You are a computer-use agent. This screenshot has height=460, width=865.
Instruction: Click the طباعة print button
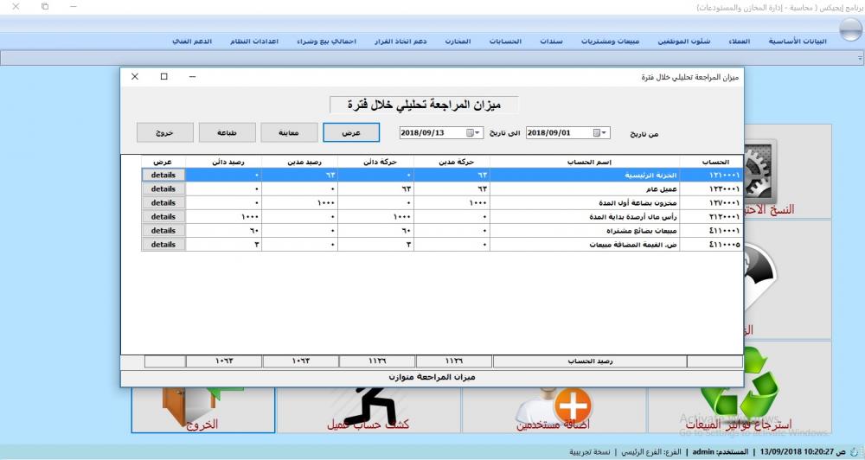coord(227,133)
